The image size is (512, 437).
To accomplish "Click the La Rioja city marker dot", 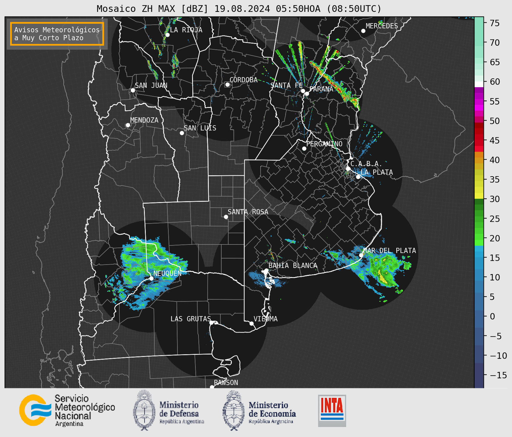I will pyautogui.click(x=167, y=35).
